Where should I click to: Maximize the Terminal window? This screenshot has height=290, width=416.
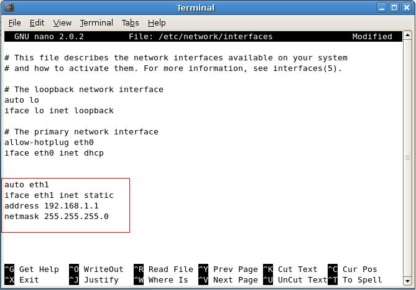coord(394,7)
